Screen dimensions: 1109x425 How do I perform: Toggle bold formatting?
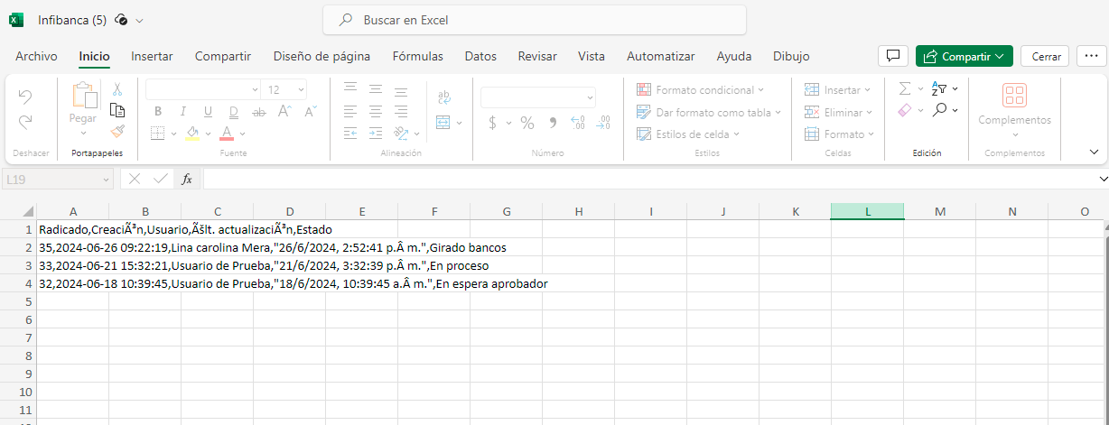[157, 112]
